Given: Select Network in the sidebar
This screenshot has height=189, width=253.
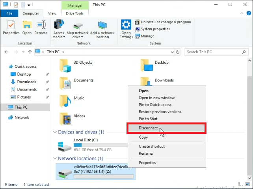Looking at the screenshot, I should coord(19,117).
